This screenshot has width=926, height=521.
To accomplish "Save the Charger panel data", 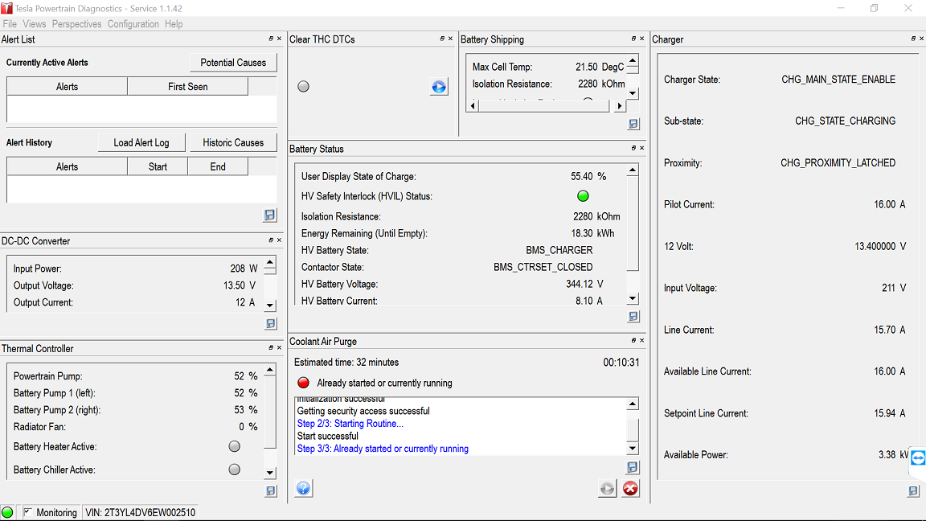I will 913,491.
